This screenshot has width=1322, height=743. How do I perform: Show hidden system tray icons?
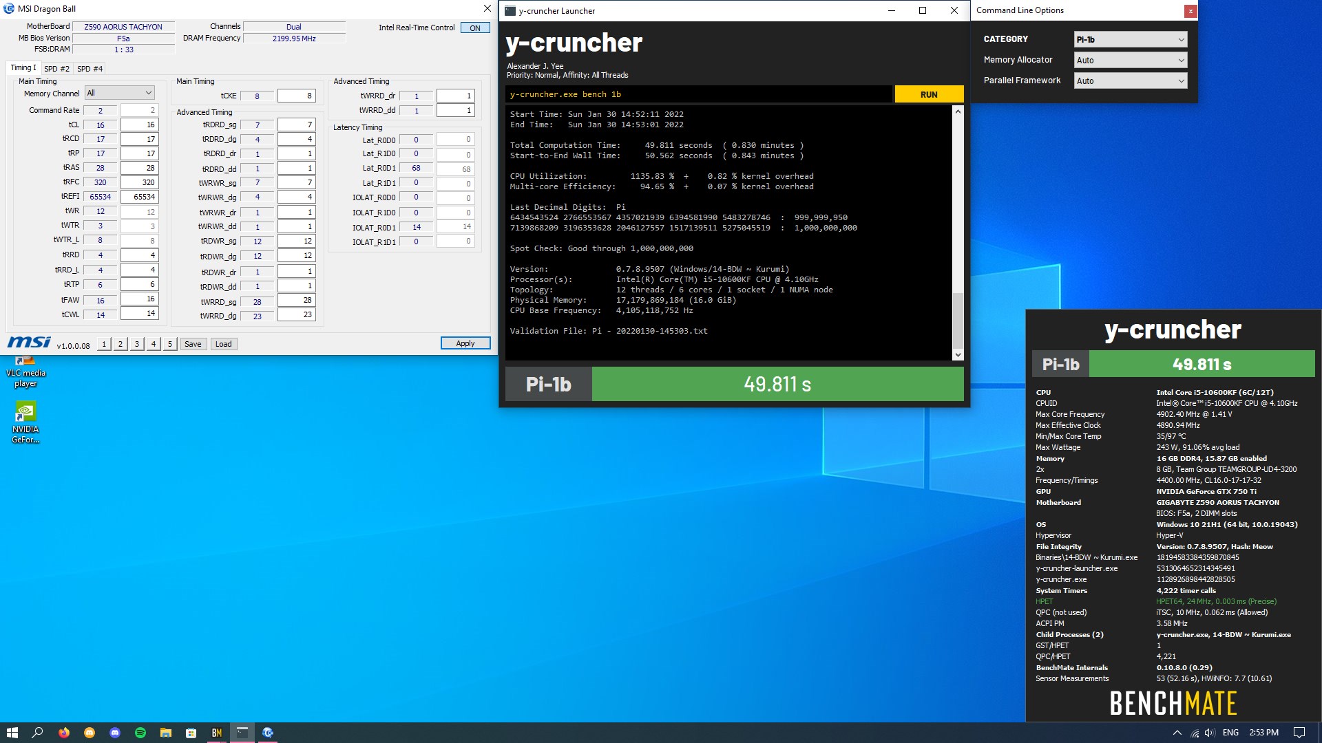coord(1177,733)
